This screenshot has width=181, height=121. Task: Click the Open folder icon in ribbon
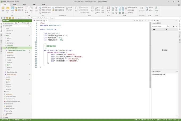(8, 8)
